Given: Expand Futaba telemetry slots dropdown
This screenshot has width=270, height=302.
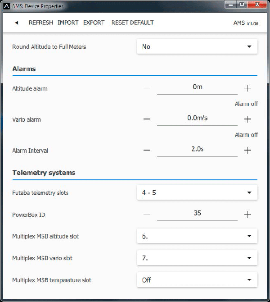Looking at the screenshot, I should pyautogui.click(x=197, y=192).
